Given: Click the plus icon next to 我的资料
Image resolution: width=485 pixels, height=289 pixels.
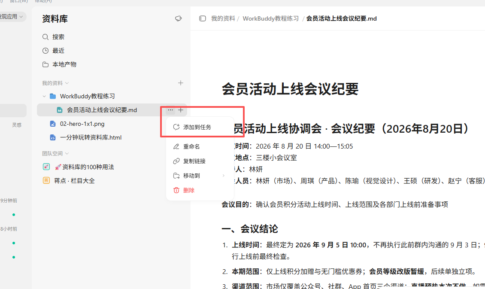Looking at the screenshot, I should tap(181, 83).
